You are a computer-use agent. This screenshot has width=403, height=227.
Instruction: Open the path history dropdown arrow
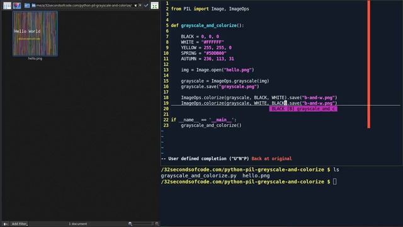tap(140, 6)
